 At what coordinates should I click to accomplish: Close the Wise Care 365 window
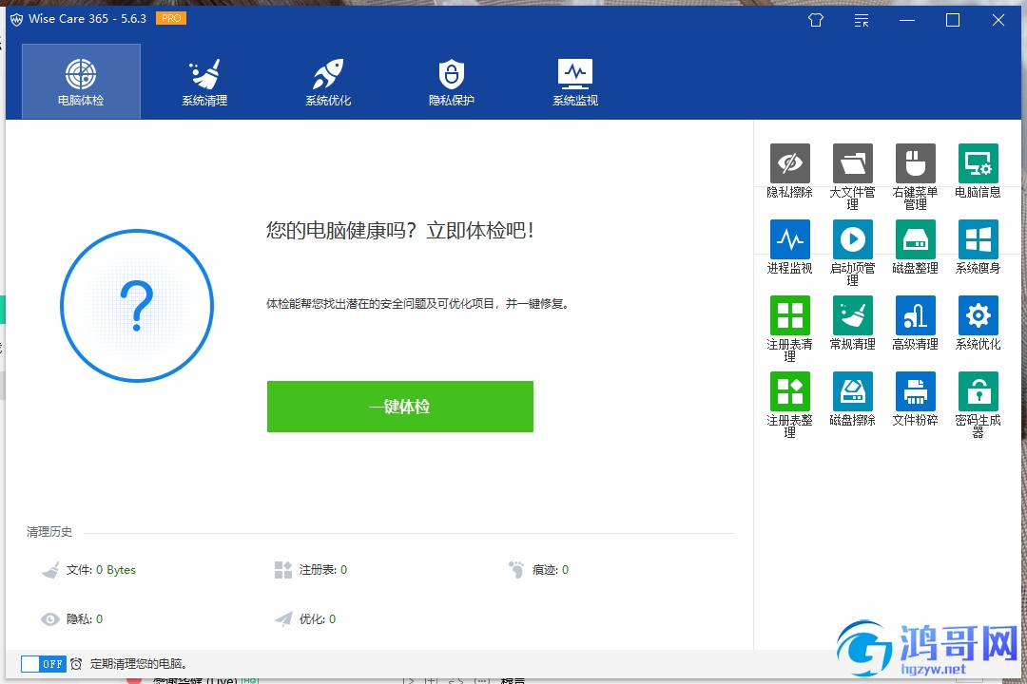click(x=998, y=20)
